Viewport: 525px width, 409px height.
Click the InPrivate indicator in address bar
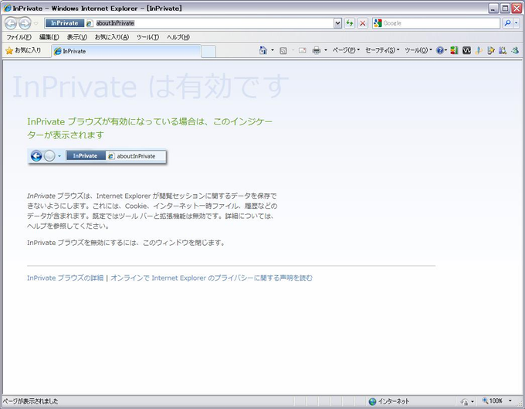pyautogui.click(x=64, y=23)
